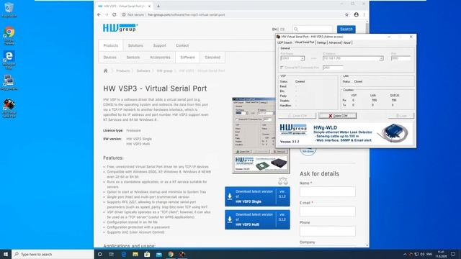The height and width of the screenshot is (259, 461).
Task: Show hidden tray icons chevron
Action: click(x=405, y=254)
